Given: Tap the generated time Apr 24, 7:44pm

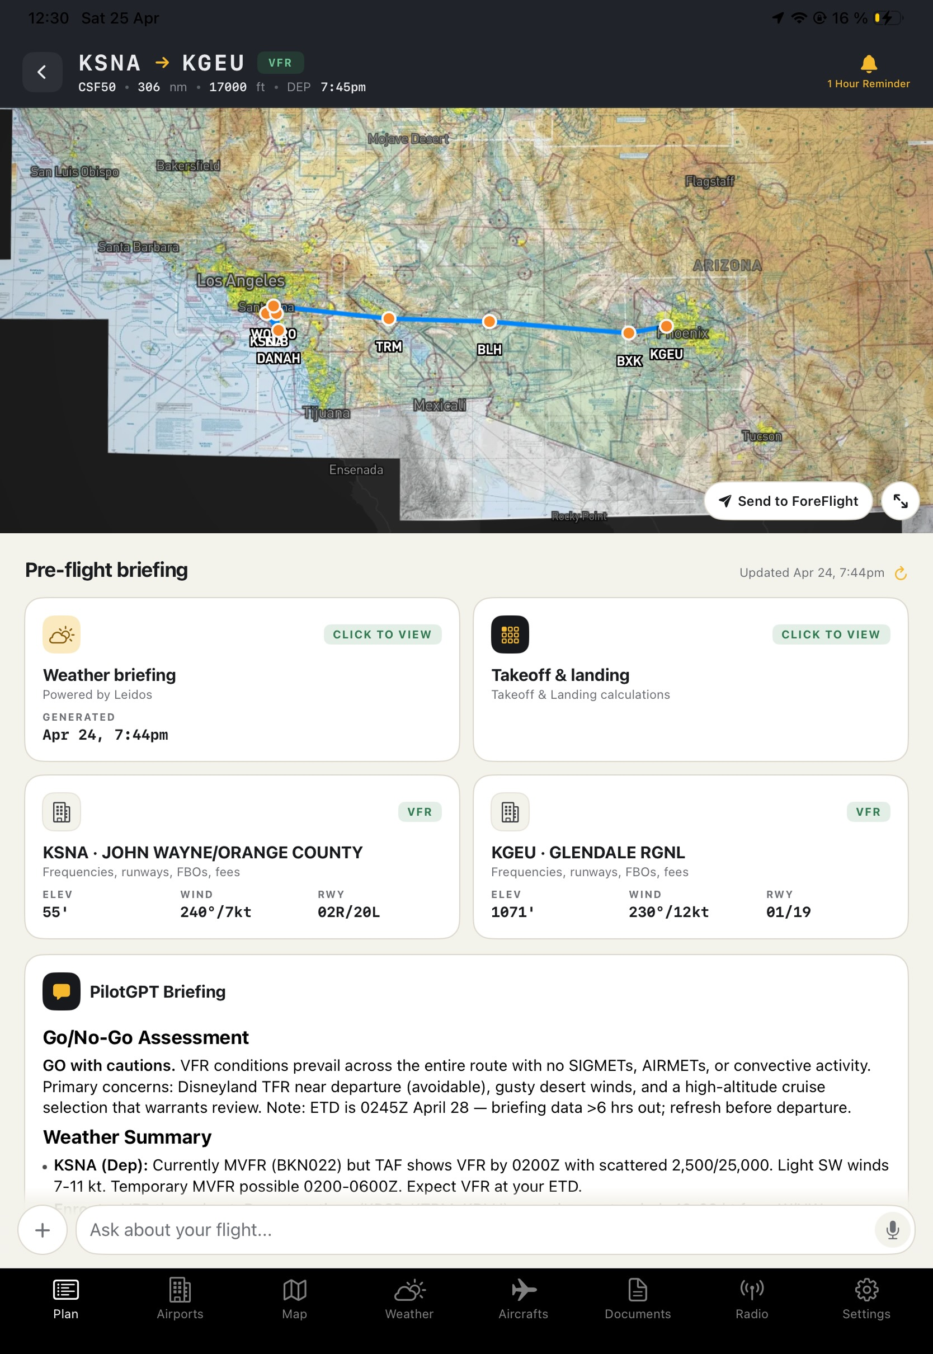Looking at the screenshot, I should (105, 735).
